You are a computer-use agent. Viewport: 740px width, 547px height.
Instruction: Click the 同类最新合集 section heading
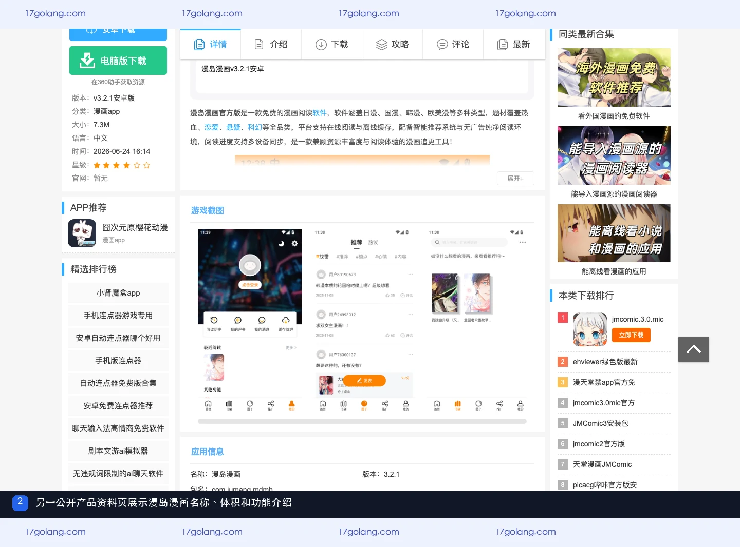coord(586,34)
